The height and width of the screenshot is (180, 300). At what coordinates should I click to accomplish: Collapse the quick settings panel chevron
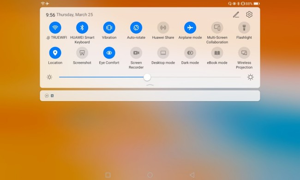coord(150,85)
